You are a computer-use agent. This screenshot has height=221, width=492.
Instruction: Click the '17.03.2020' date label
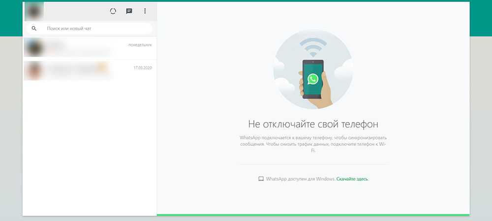[142, 67]
